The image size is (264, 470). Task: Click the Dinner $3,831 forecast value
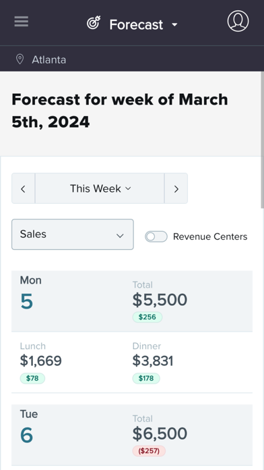point(153,361)
